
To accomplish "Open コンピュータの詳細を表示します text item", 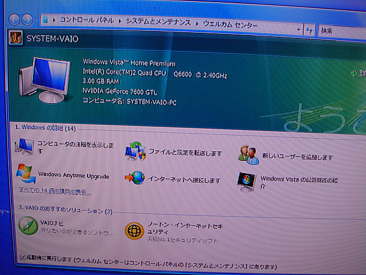I will click(75, 147).
